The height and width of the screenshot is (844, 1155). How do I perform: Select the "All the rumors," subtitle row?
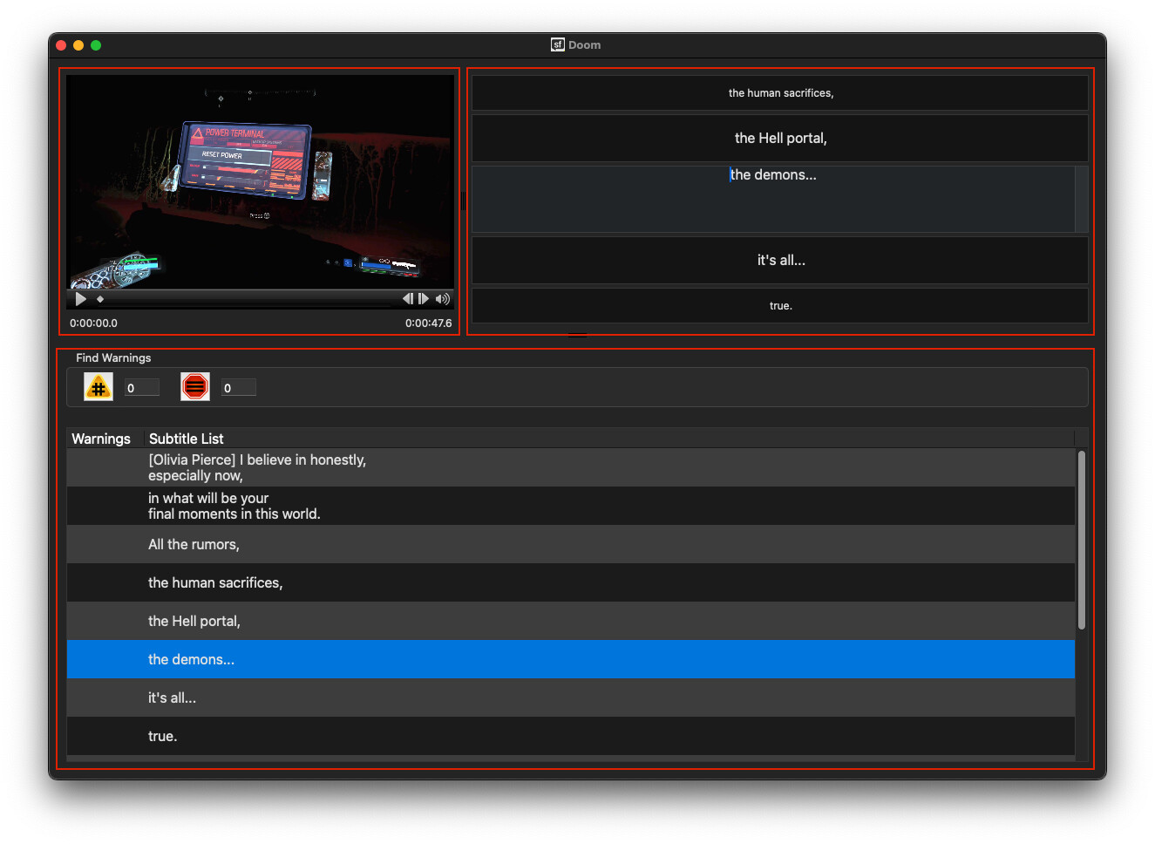click(194, 544)
